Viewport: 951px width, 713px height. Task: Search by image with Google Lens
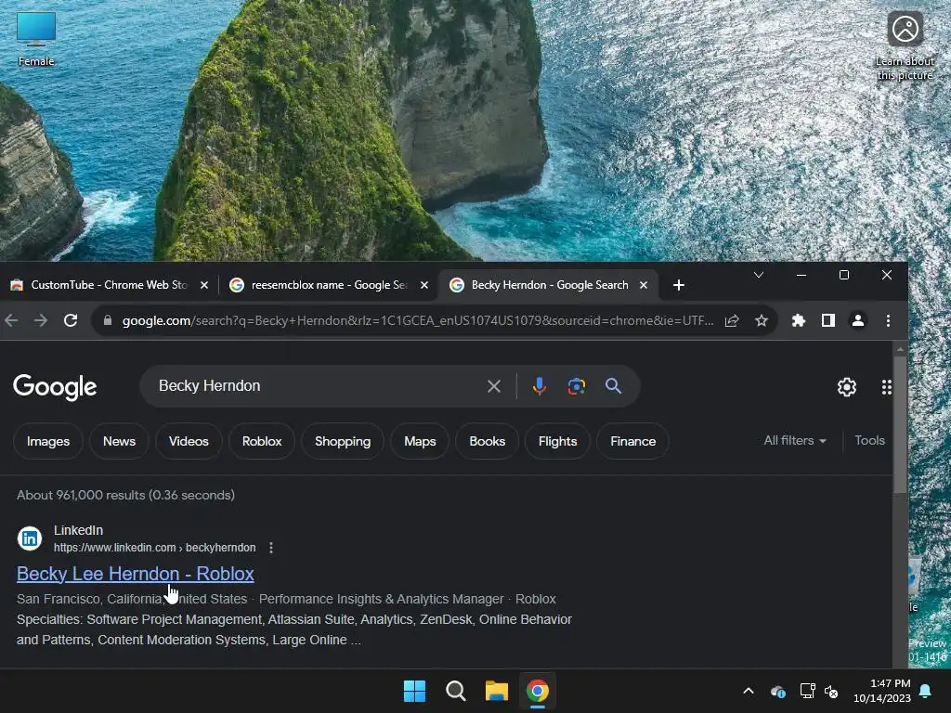point(576,386)
